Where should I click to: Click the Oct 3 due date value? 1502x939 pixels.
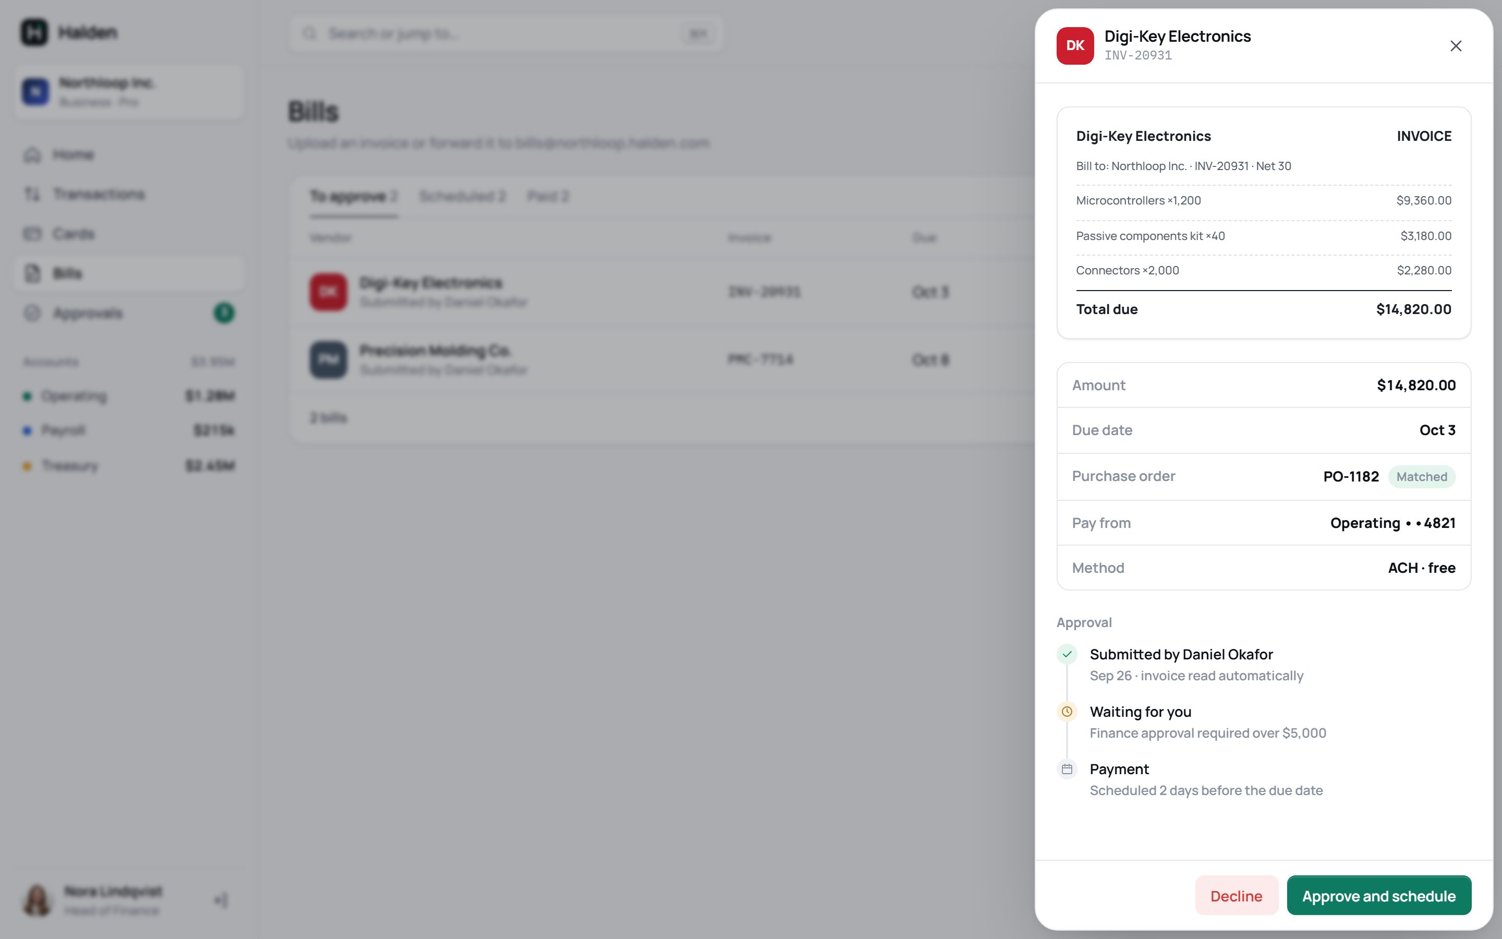pyautogui.click(x=1437, y=430)
